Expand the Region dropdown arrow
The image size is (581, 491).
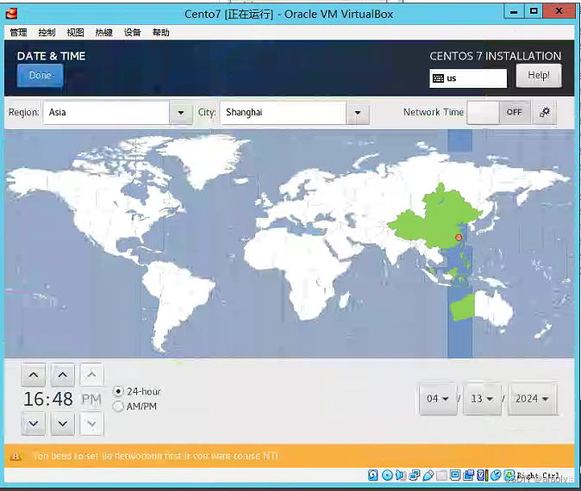point(181,113)
